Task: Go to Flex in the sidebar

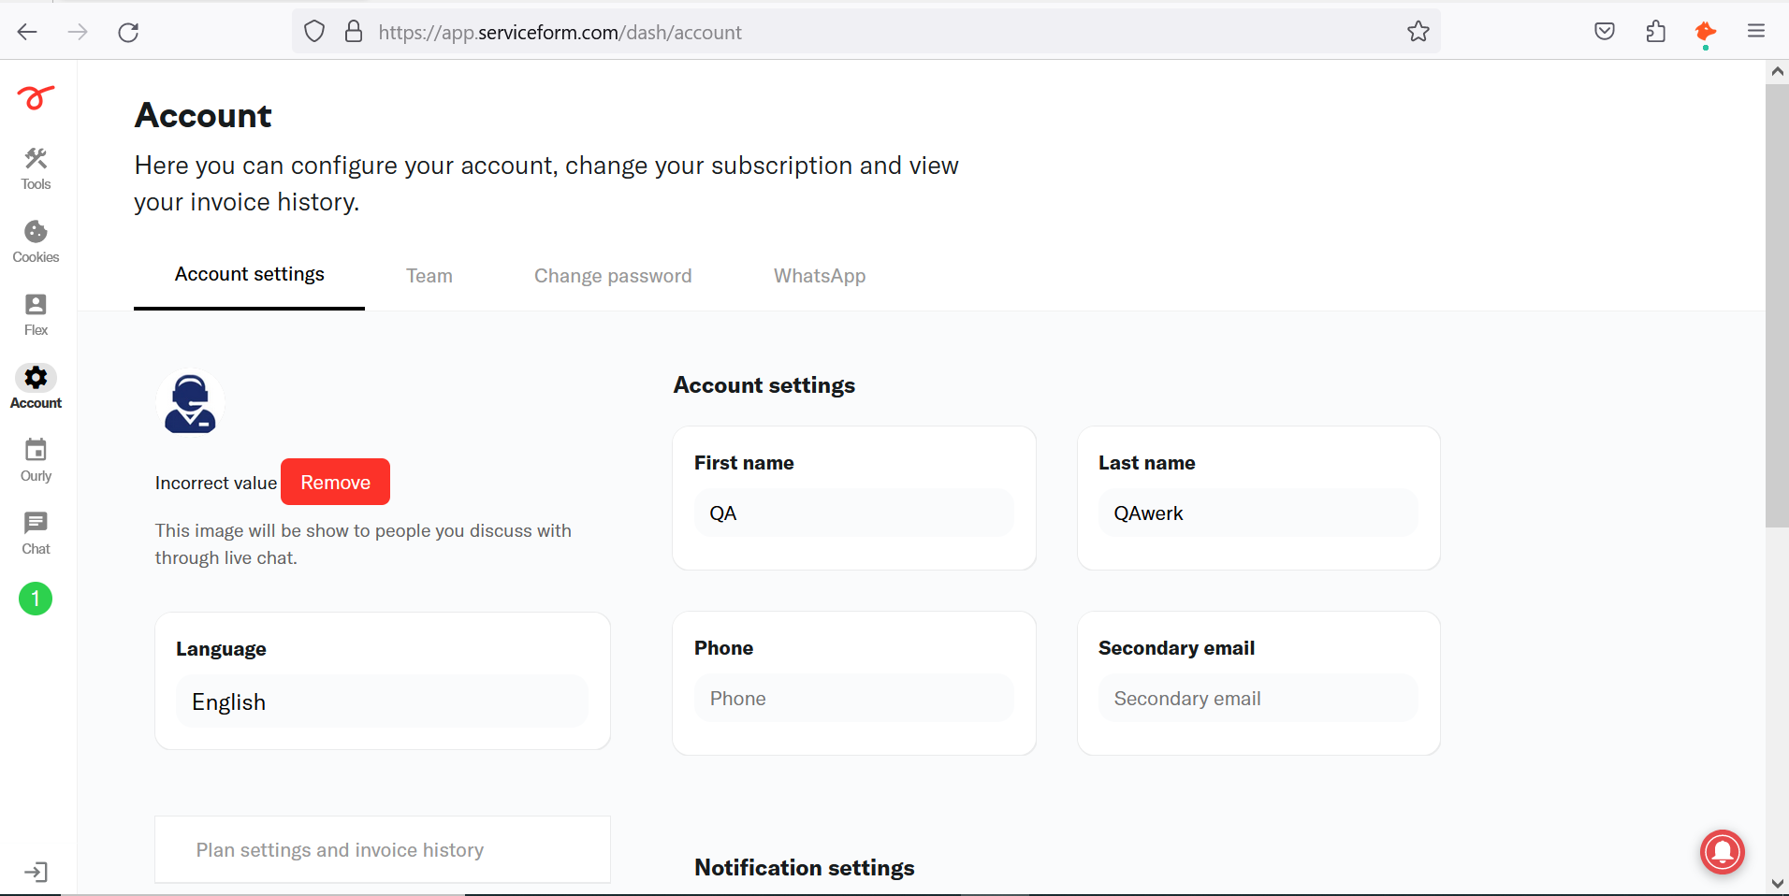Action: (x=36, y=314)
